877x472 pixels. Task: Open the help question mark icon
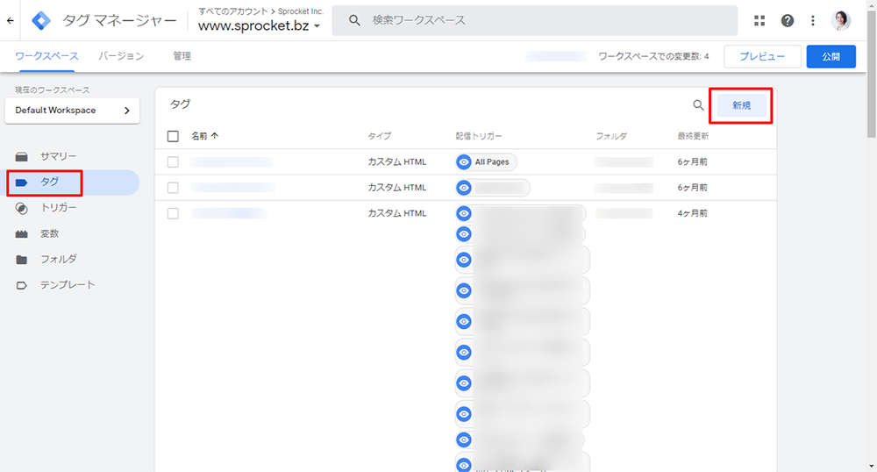coord(788,20)
